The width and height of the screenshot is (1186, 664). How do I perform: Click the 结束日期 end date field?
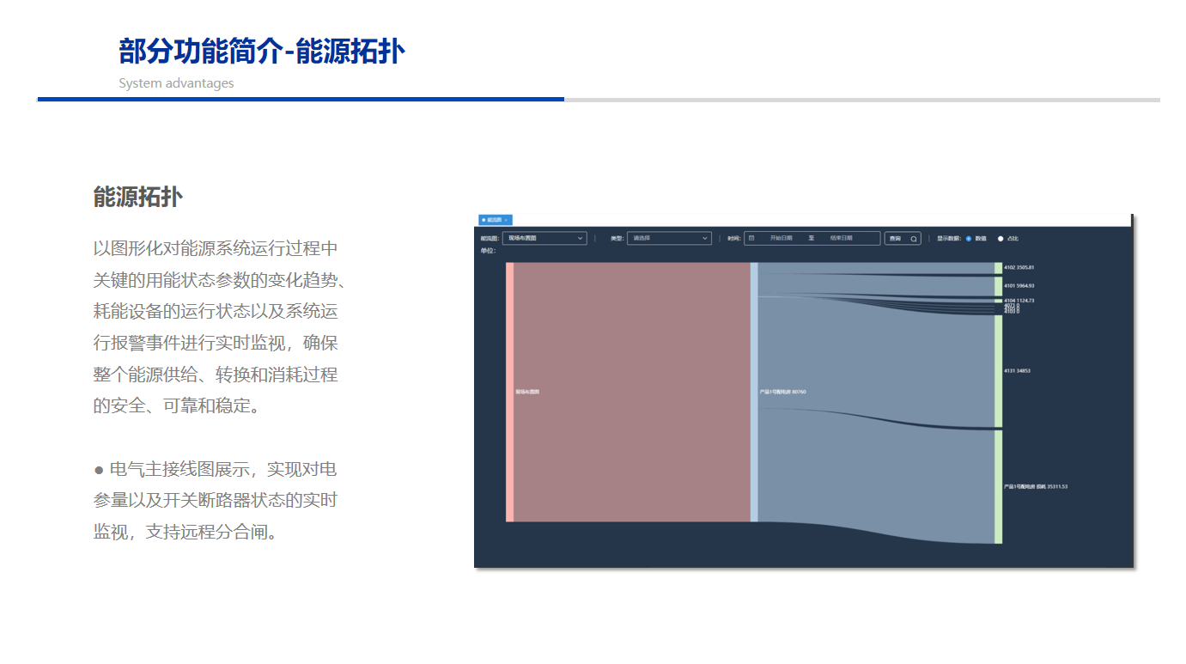click(x=841, y=238)
